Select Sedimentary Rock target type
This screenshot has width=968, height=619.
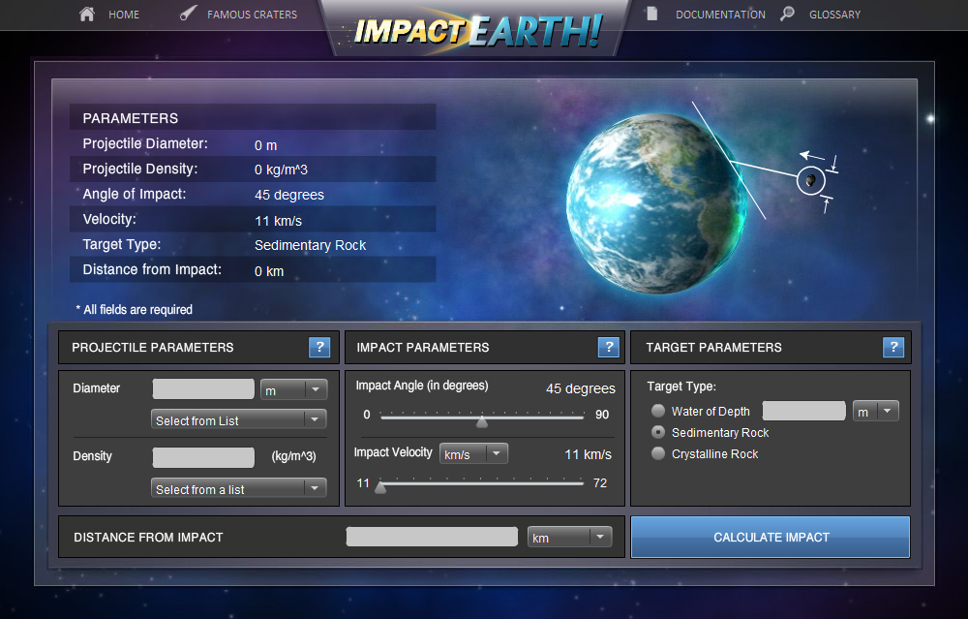click(658, 432)
